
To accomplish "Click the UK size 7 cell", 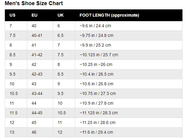I will (x=59, y=45).
